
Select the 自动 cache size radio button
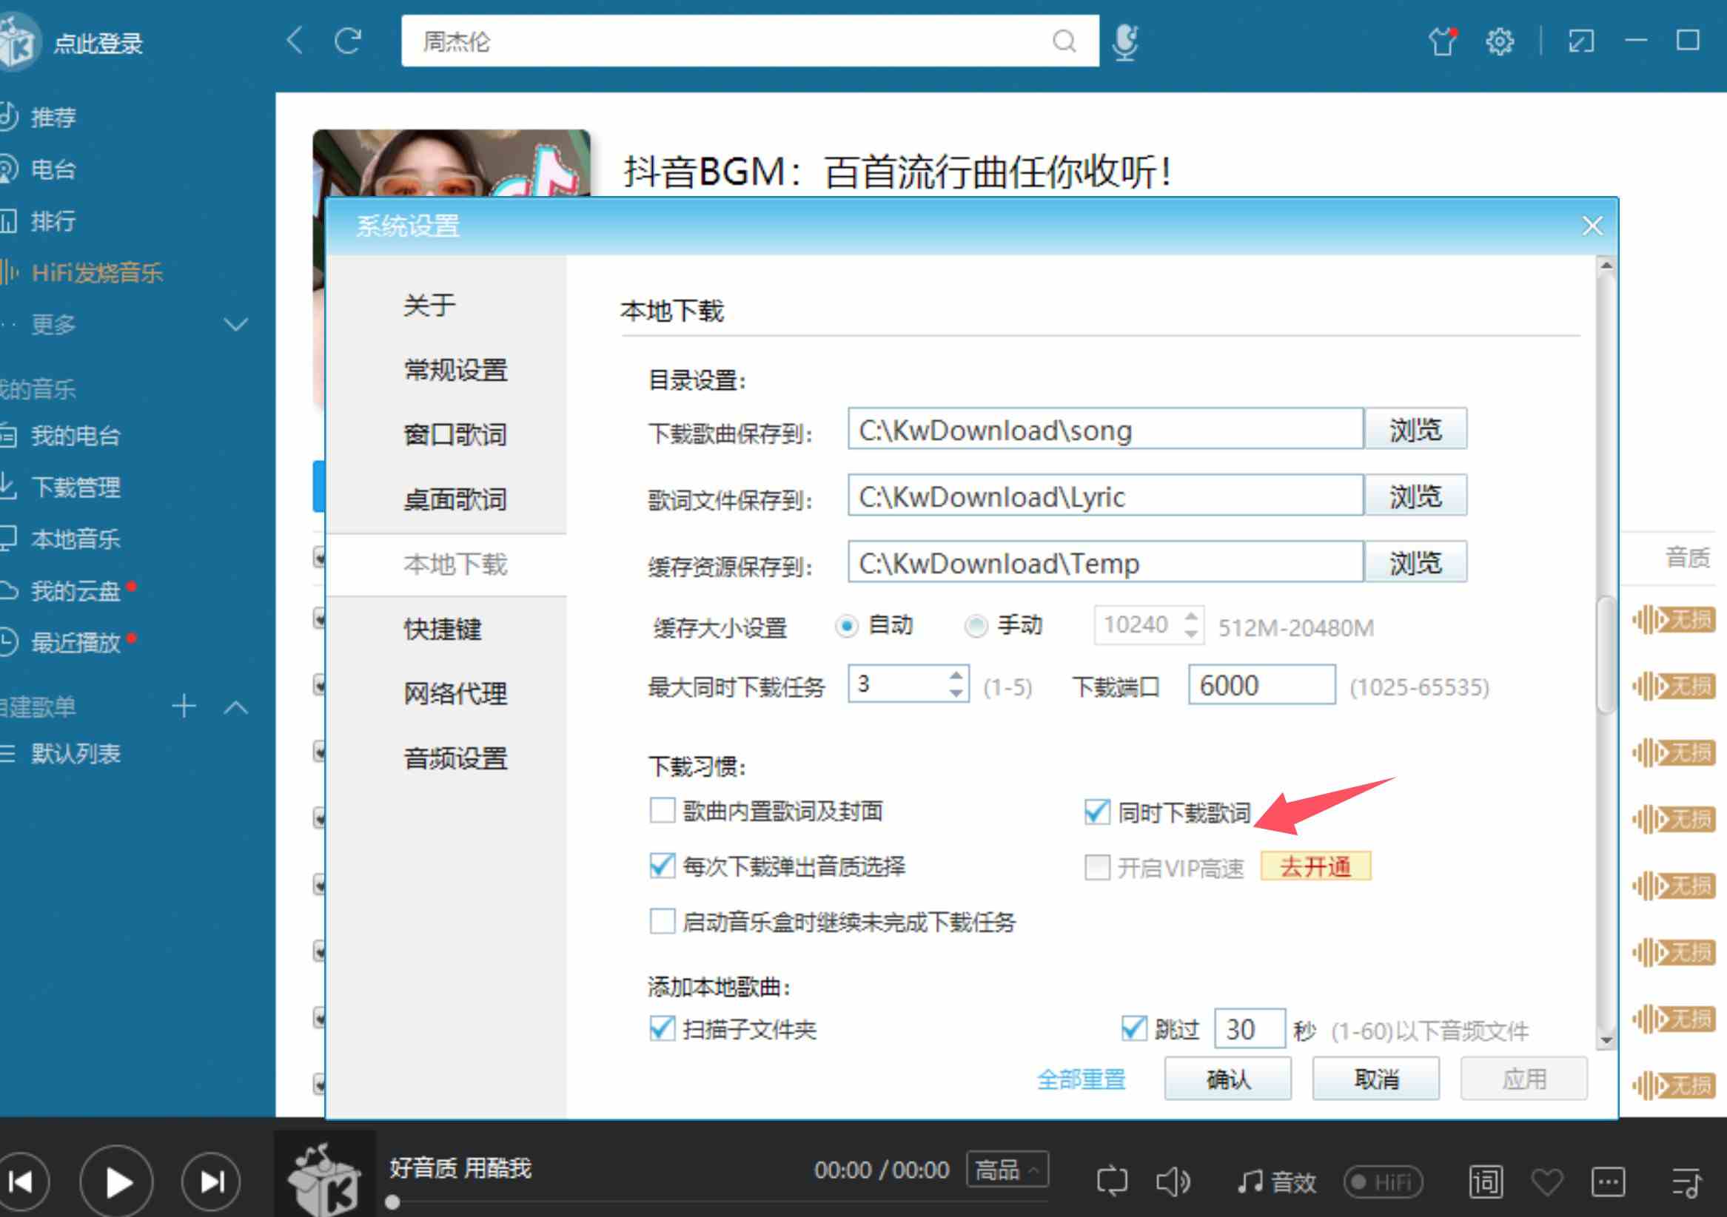pyautogui.click(x=847, y=625)
